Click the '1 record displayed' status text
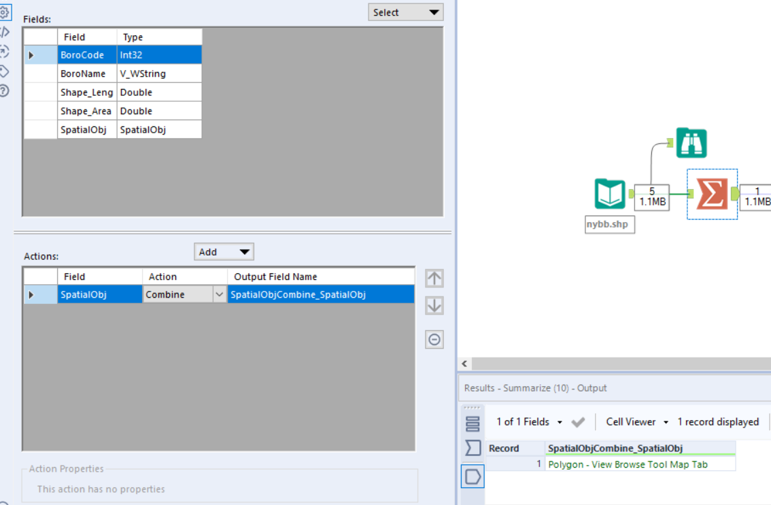The height and width of the screenshot is (505, 771). (x=718, y=422)
